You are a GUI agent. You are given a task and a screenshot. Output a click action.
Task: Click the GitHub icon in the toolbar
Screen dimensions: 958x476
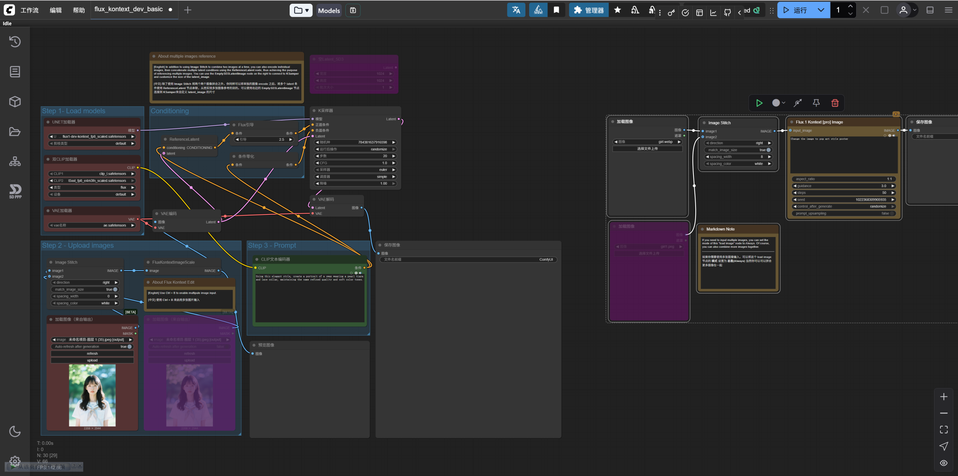pyautogui.click(x=727, y=13)
